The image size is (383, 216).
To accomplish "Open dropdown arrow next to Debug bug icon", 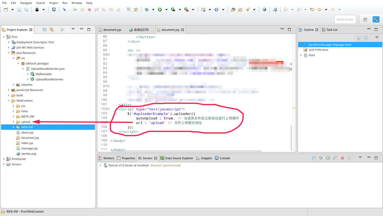I will point(153,10).
